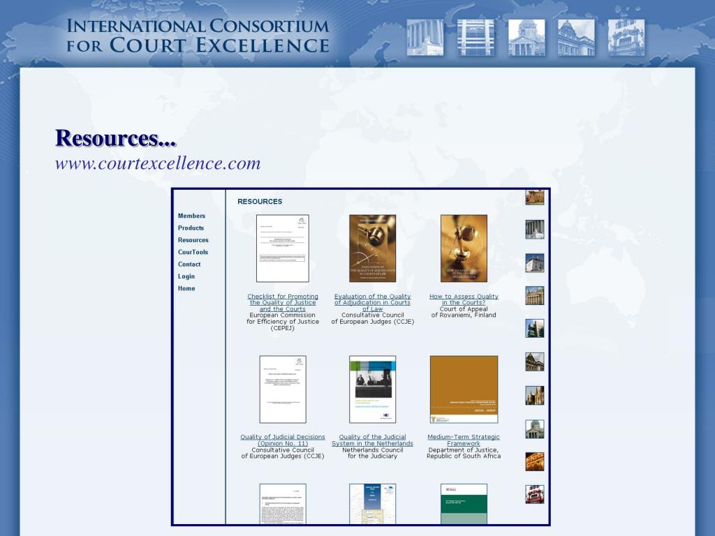Open the Login menu item
Image resolution: width=715 pixels, height=536 pixels.
tap(186, 276)
